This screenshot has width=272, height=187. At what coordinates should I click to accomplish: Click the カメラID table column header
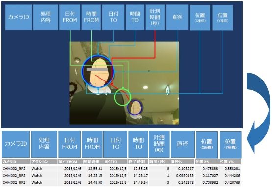(16, 161)
